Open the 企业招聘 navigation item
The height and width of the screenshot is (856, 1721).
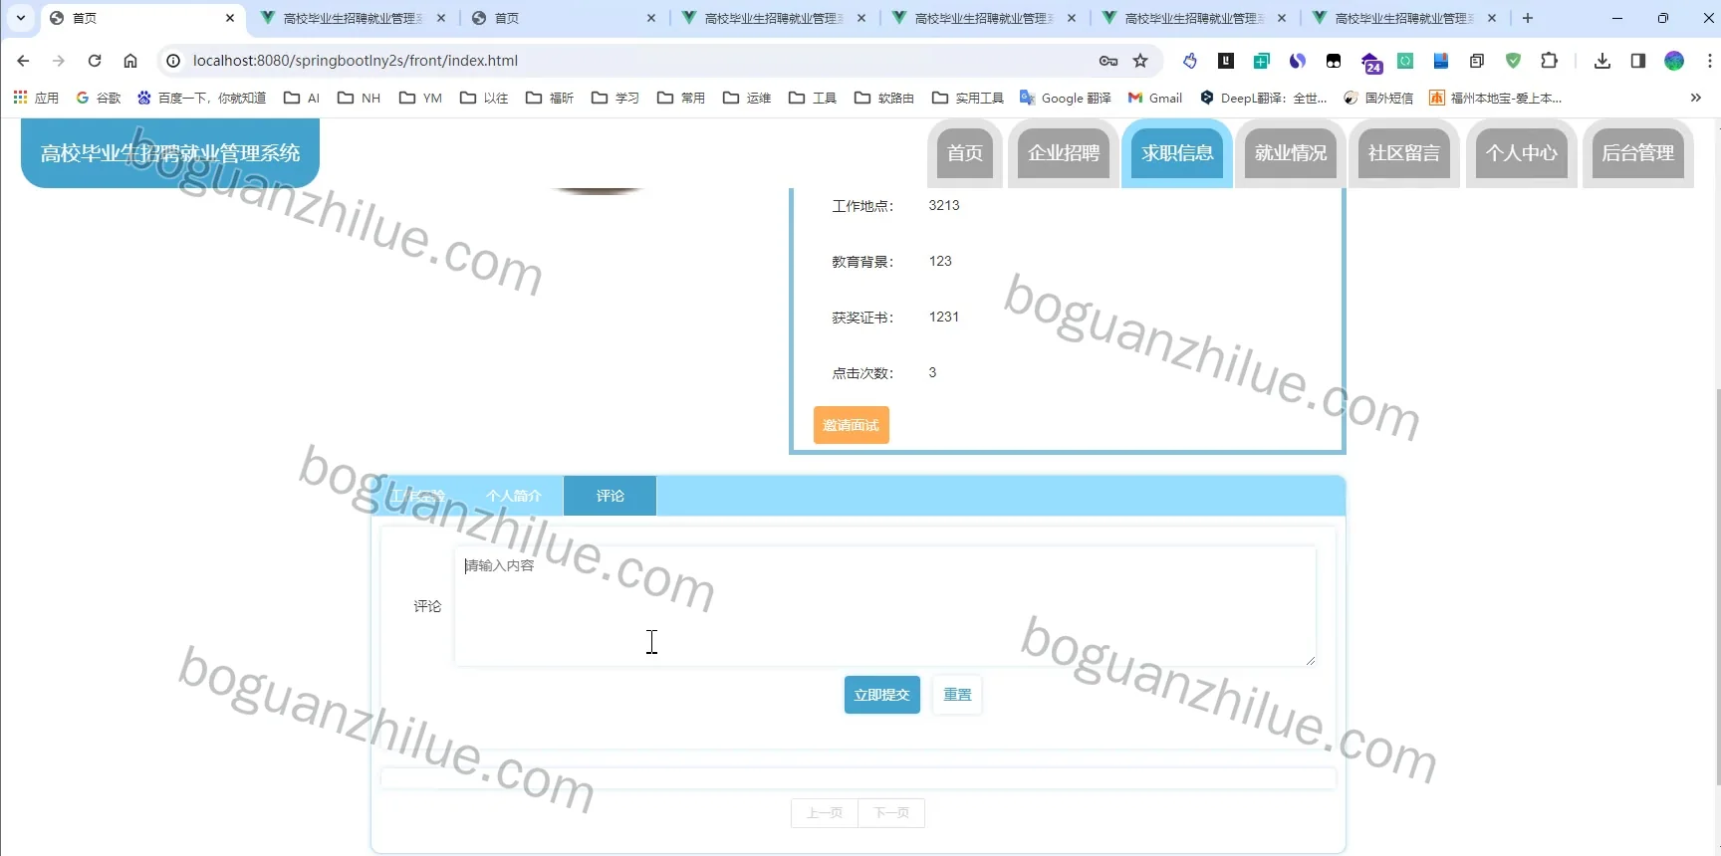pyautogui.click(x=1064, y=153)
